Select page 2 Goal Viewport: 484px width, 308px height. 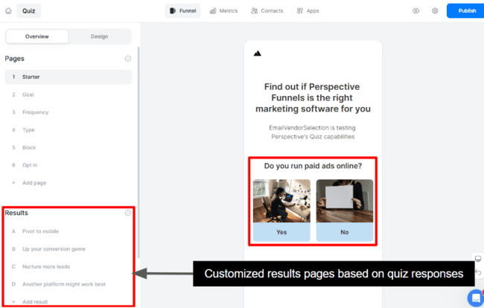click(69, 94)
